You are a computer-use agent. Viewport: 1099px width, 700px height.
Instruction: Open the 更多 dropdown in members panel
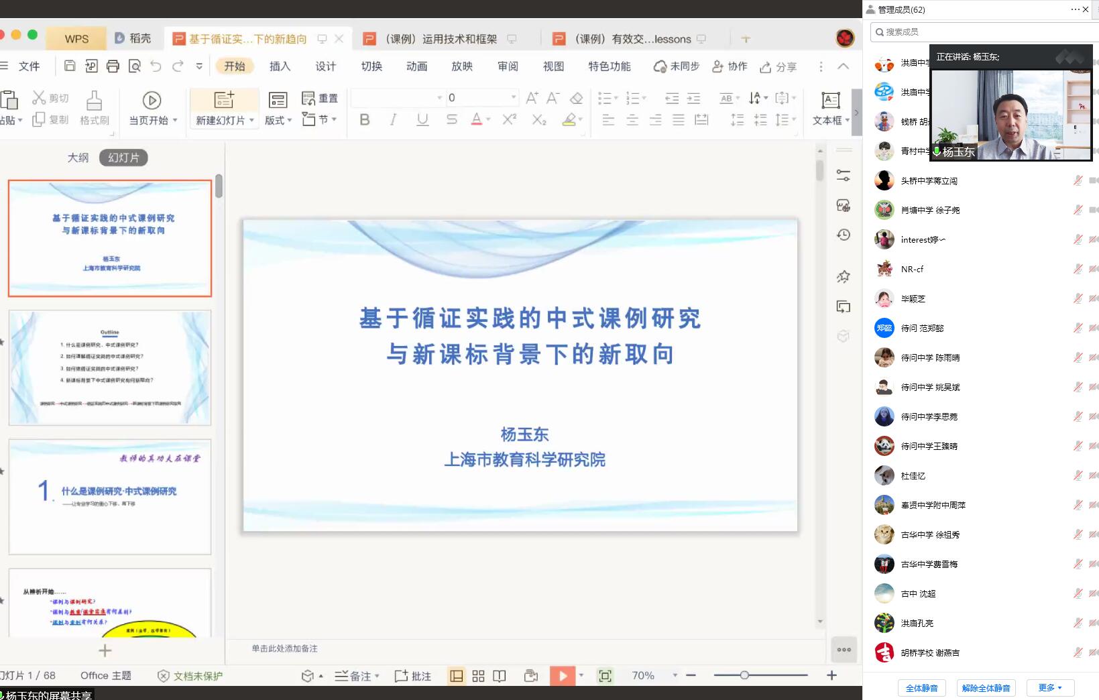pos(1050,688)
